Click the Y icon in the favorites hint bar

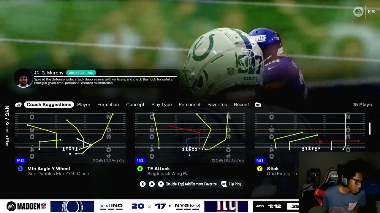click(161, 184)
